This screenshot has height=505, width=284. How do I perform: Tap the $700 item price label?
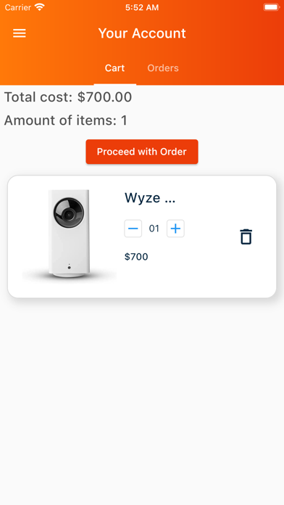(x=136, y=257)
